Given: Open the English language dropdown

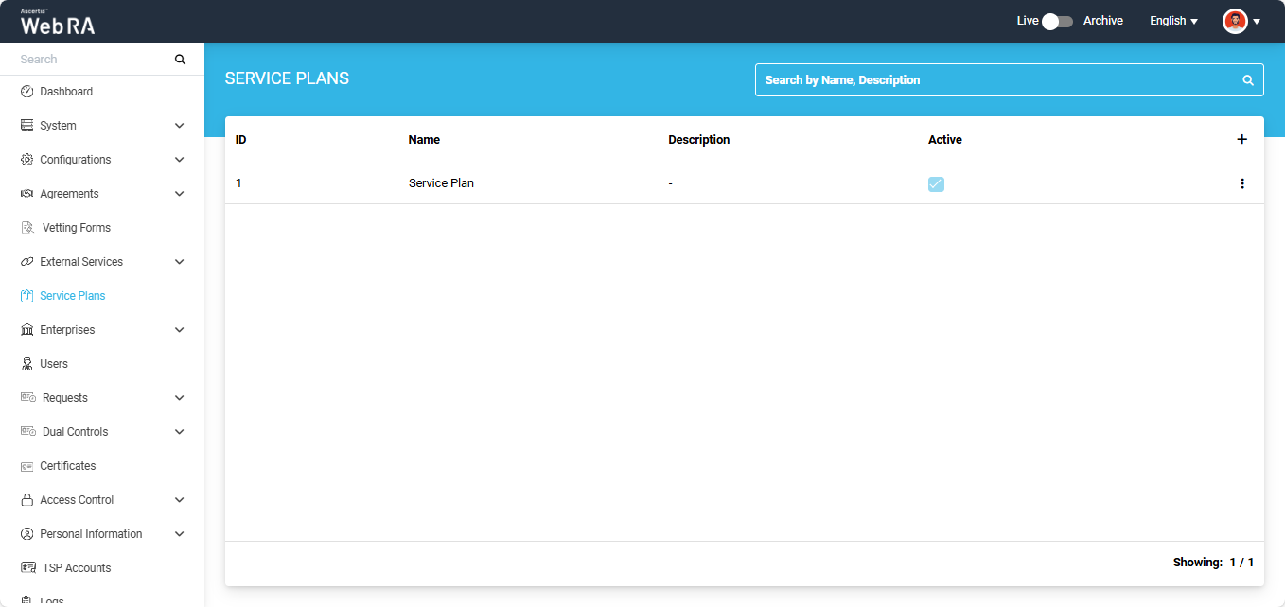Looking at the screenshot, I should pyautogui.click(x=1173, y=21).
